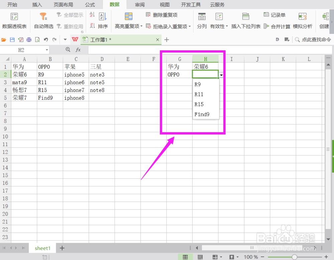
Task: Click the 数据透视表 pivot table icon
Action: tap(14, 17)
